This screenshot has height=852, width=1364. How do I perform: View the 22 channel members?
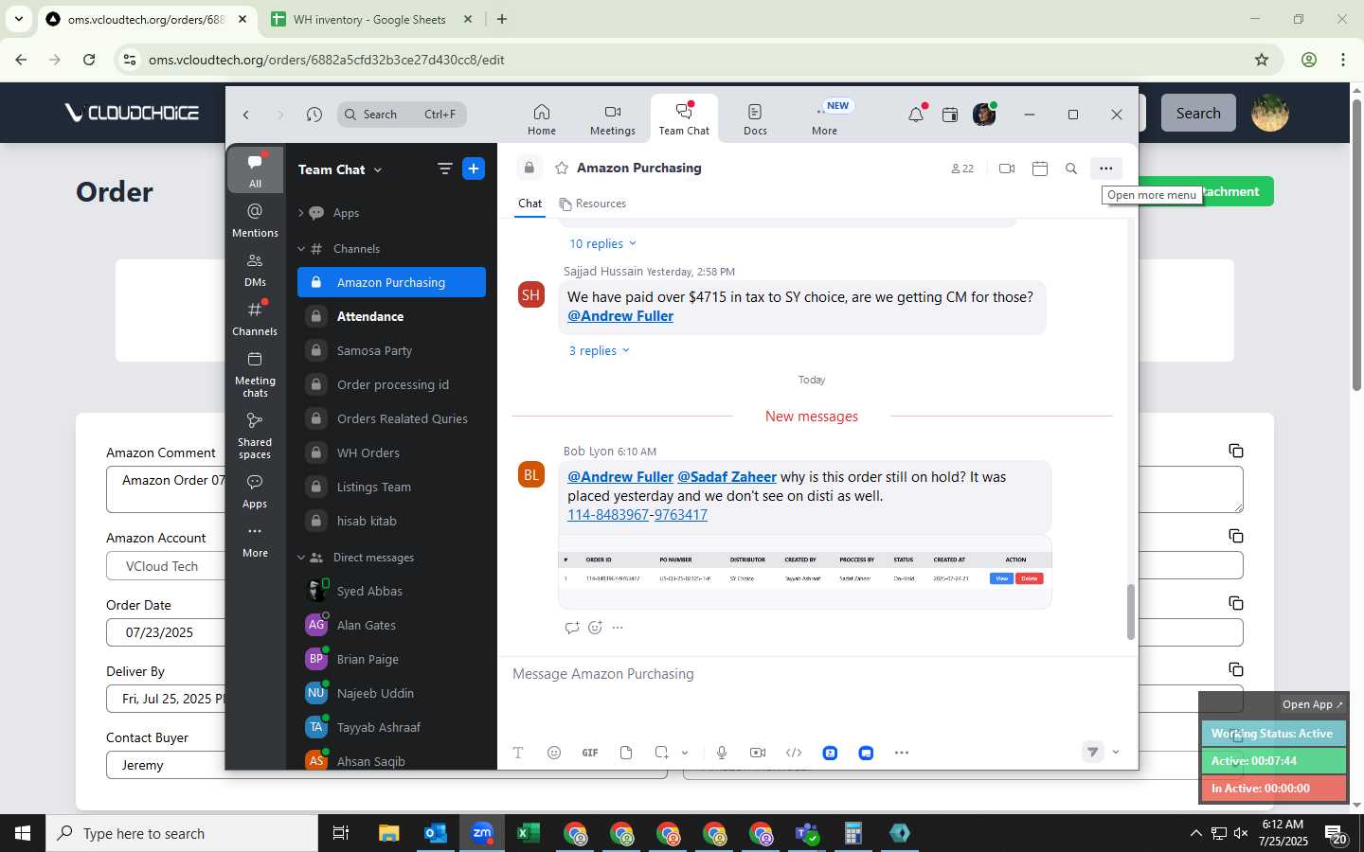pos(962,169)
